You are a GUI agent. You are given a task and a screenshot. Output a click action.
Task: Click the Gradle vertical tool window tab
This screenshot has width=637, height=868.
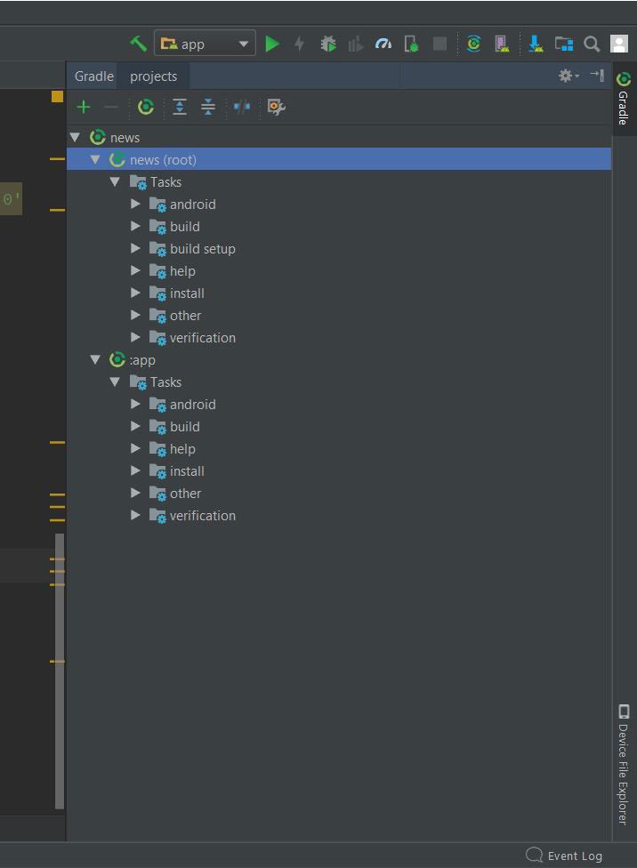(x=624, y=99)
